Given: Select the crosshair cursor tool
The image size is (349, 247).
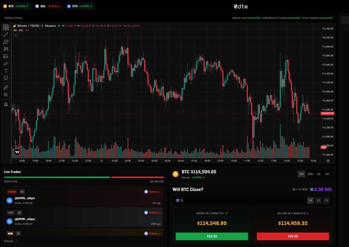Looking at the screenshot, I should [6, 27].
